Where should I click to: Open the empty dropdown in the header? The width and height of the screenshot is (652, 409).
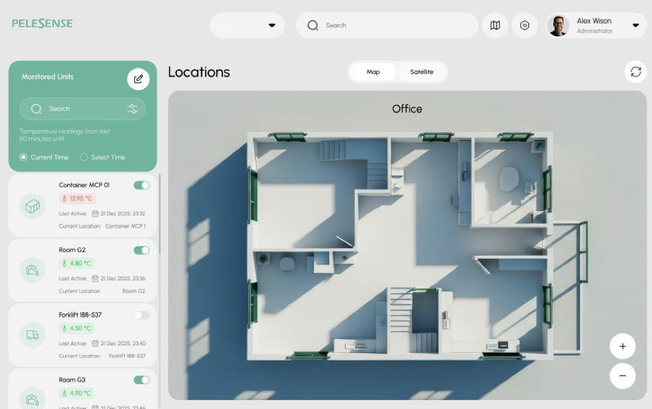[248, 25]
